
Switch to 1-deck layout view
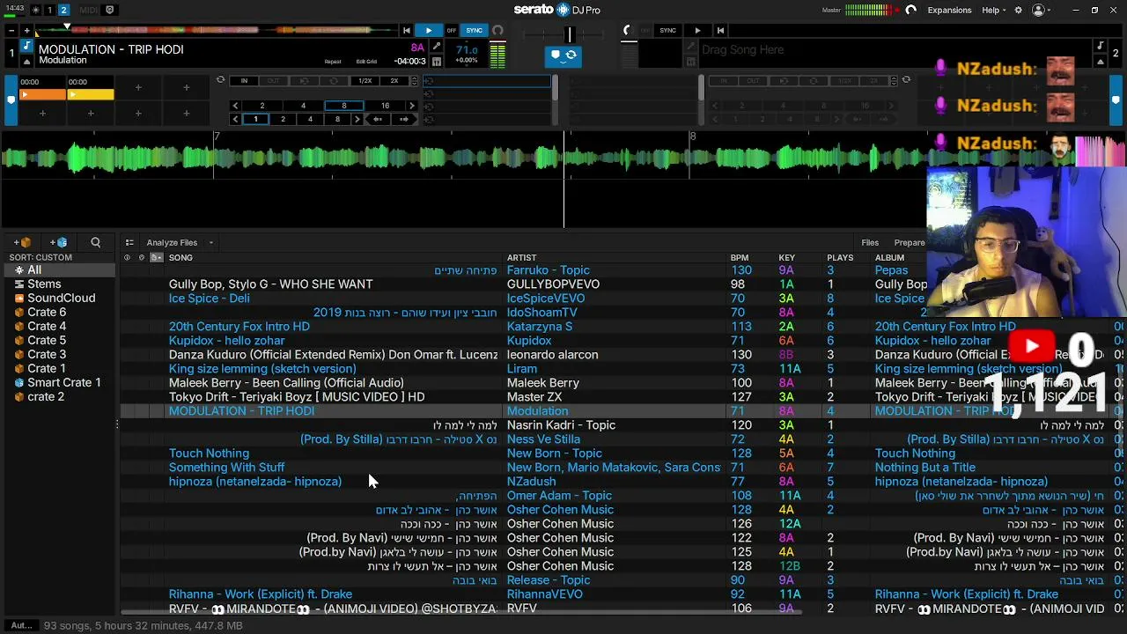tap(49, 11)
